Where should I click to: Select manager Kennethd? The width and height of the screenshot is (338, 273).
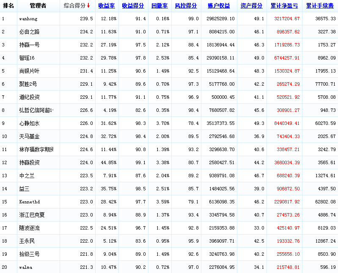pos(30,202)
